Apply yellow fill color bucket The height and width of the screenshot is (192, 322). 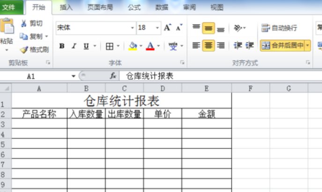[x=133, y=46]
